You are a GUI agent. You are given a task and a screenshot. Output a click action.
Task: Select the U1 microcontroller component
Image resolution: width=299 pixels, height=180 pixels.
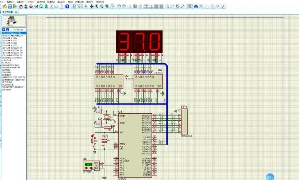(135, 145)
